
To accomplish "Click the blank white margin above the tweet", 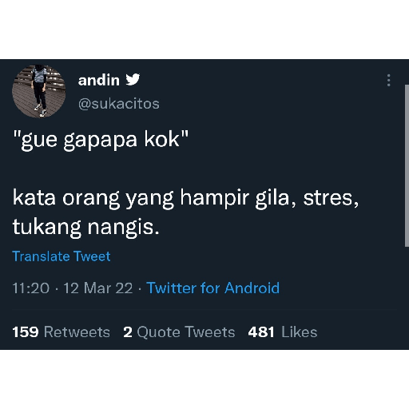I will point(204,30).
